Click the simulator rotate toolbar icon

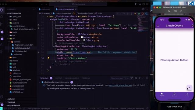point(181,11)
